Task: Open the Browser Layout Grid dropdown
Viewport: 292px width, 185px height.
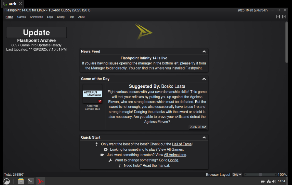Action: tap(237, 174)
